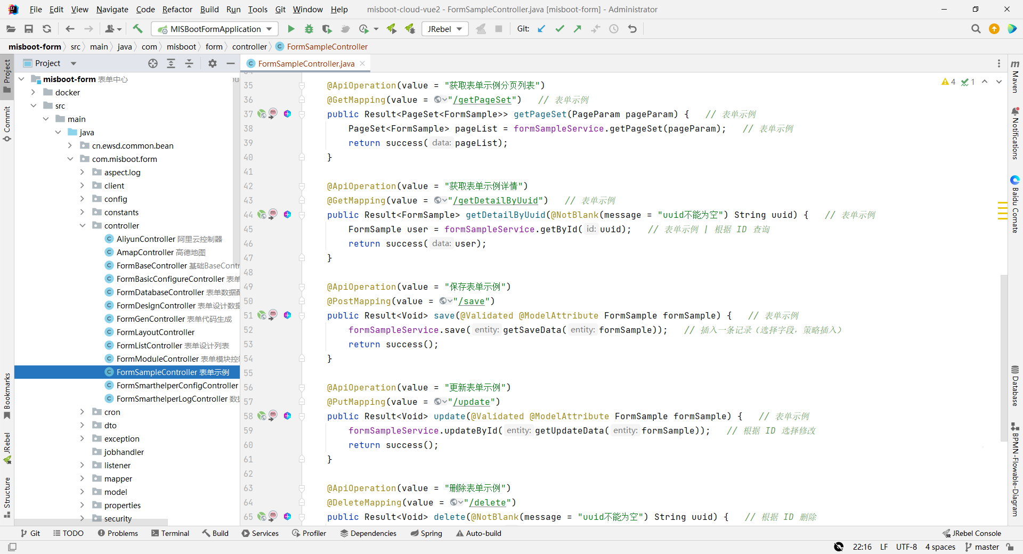Click the warnings count inspection indicator

coord(948,82)
